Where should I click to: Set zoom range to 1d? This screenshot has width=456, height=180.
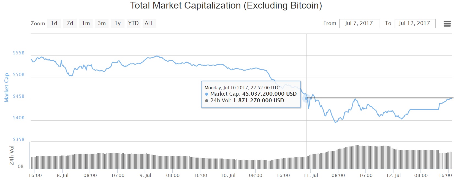click(x=54, y=23)
